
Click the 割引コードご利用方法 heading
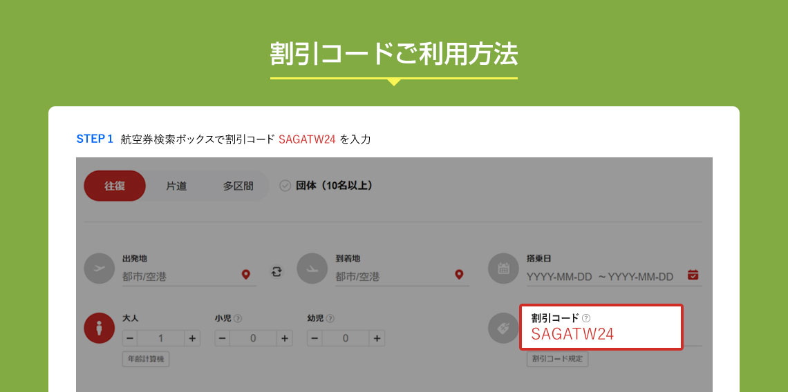[x=394, y=54]
